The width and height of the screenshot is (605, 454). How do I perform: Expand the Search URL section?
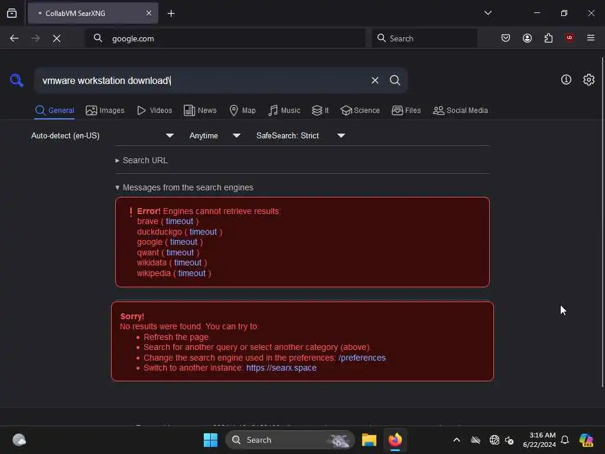[141, 160]
